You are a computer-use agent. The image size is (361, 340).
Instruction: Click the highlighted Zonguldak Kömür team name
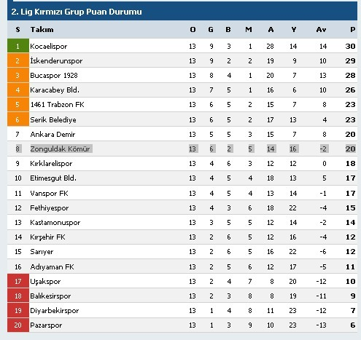(60, 149)
